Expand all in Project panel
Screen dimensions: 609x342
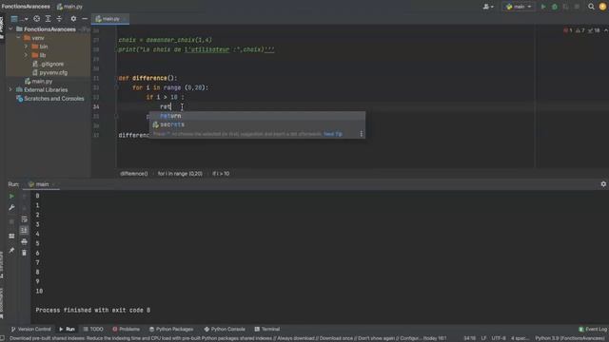point(48,19)
